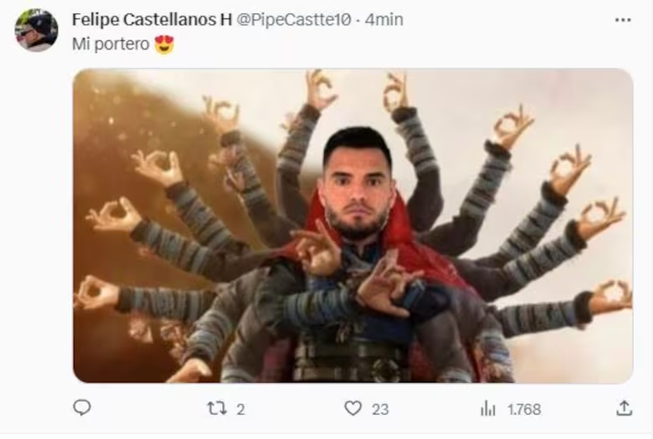Screen dimensions: 653x439
Task: Click the view count 1.768
Action: [x=524, y=409]
